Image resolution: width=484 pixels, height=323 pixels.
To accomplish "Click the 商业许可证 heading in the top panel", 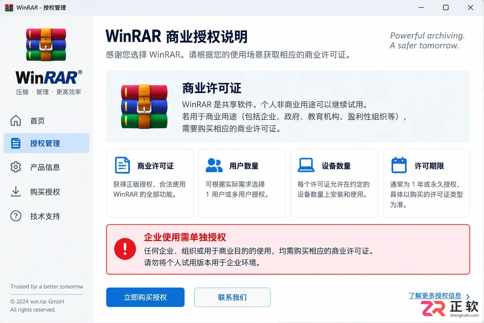I will (212, 88).
